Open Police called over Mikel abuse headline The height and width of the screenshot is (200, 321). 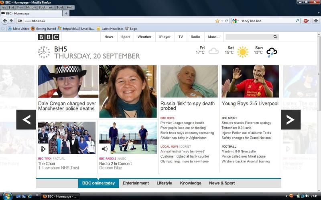click(244, 156)
